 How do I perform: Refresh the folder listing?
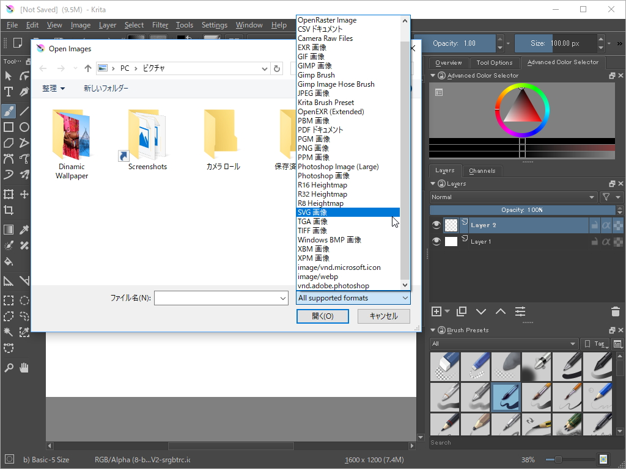[277, 68]
